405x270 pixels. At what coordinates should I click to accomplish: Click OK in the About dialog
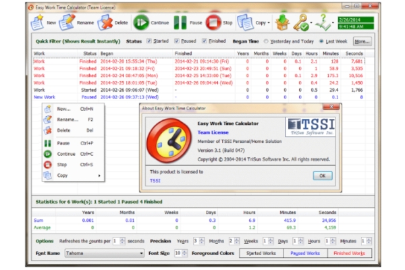[x=323, y=175]
